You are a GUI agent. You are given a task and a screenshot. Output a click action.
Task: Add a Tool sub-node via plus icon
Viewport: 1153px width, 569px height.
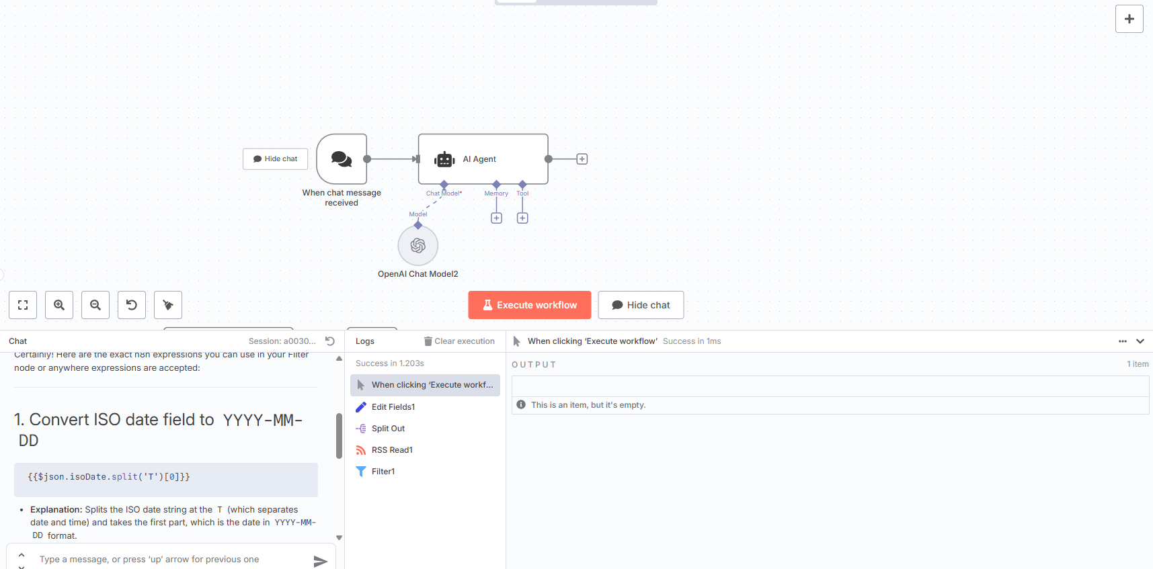coord(522,218)
